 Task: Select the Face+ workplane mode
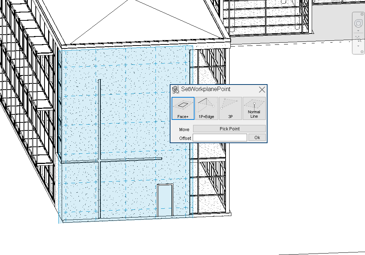(x=182, y=108)
